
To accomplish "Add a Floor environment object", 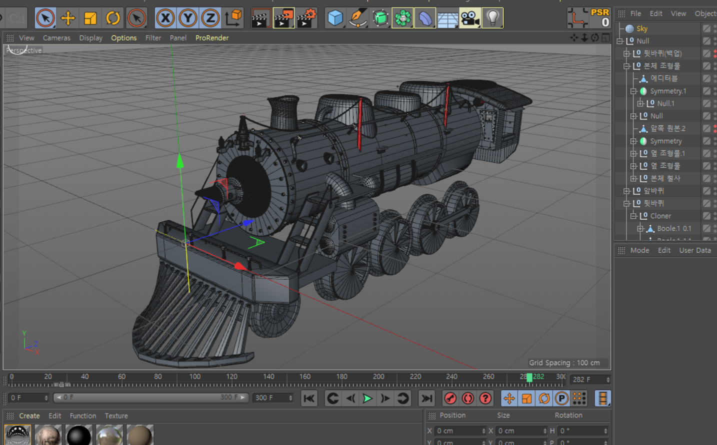I will (x=447, y=18).
